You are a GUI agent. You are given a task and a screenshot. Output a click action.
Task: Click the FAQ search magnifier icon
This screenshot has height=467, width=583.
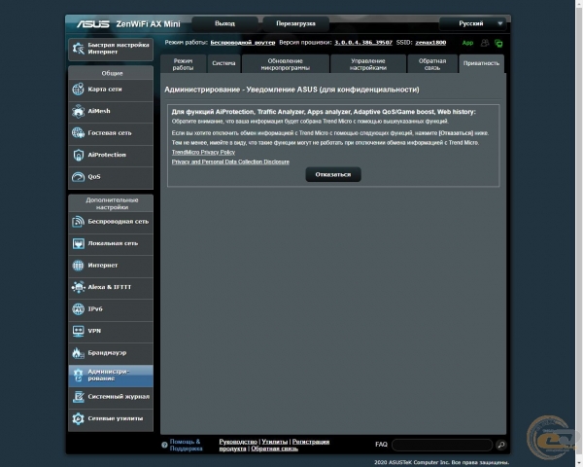500,445
